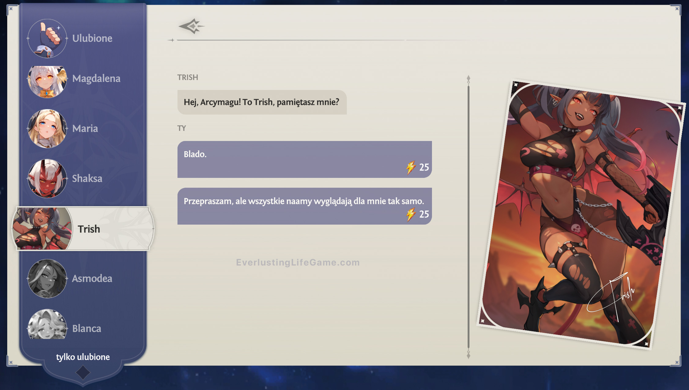Select Maria's portrait icon
The image size is (689, 390).
(x=47, y=128)
